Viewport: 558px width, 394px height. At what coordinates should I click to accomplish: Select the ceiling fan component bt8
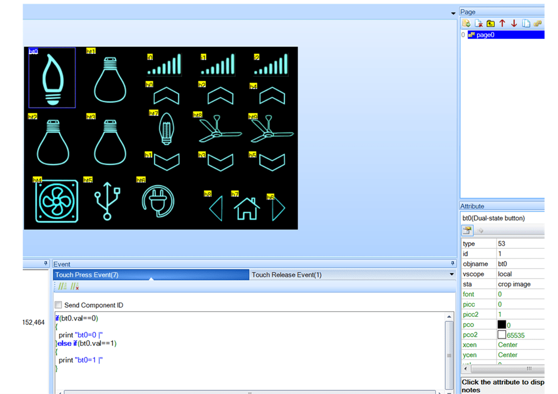(218, 130)
